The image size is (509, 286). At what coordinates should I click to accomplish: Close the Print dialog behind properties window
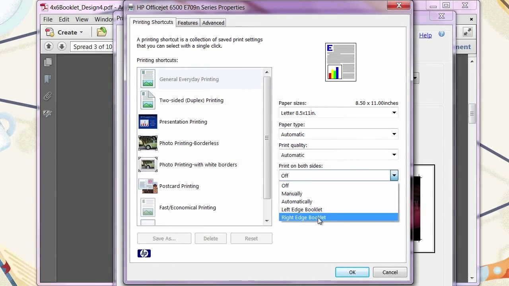441,16
